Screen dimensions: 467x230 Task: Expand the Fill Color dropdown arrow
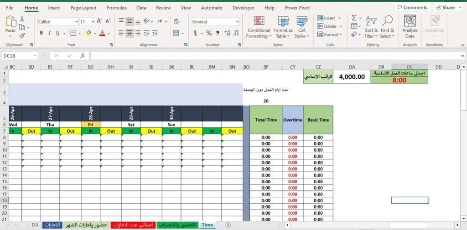click(95, 33)
